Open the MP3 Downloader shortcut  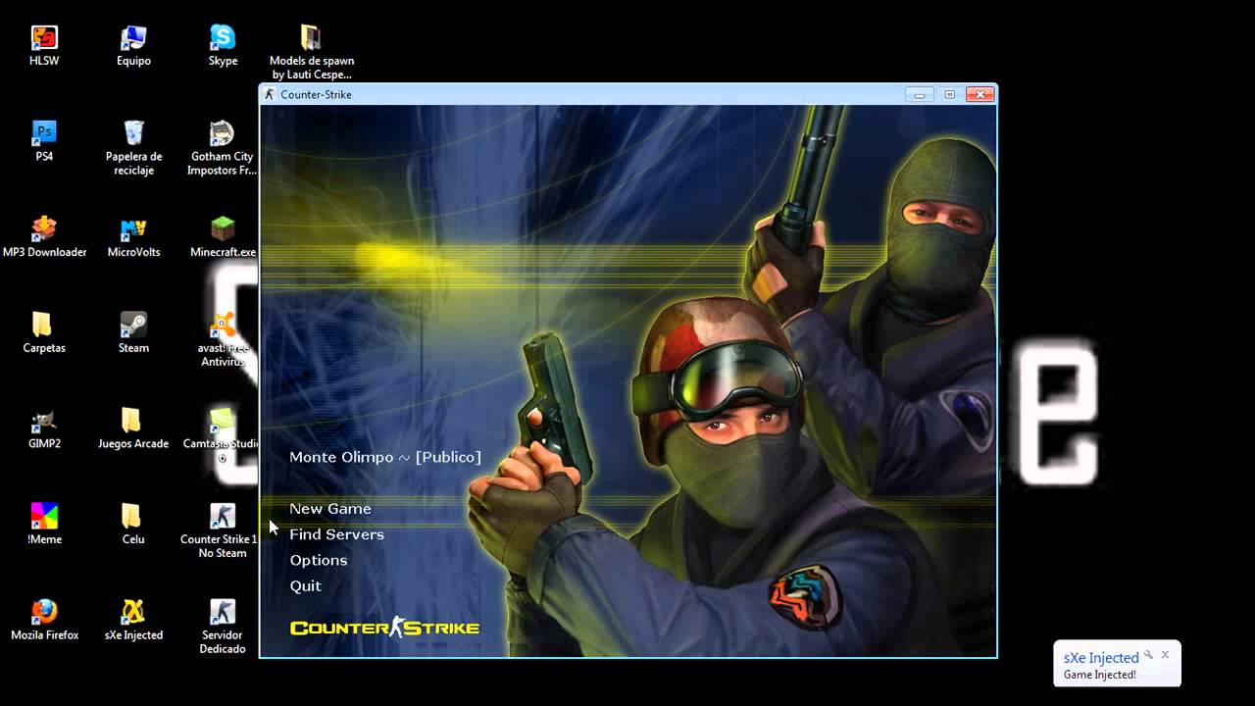click(44, 237)
